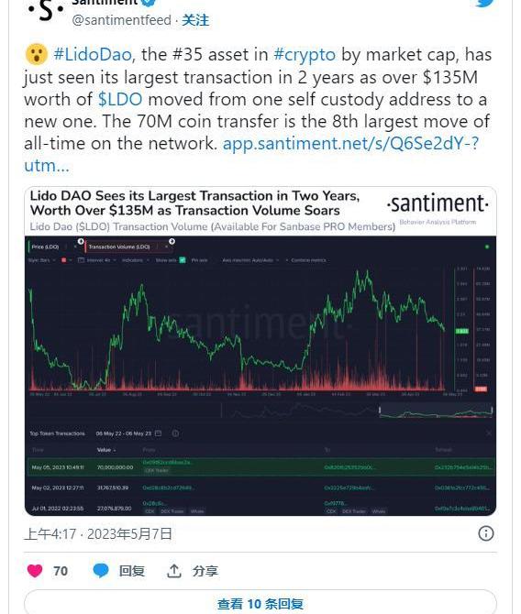
Task: Follow @santimentfeed via 关注 link
Action: pos(195,20)
